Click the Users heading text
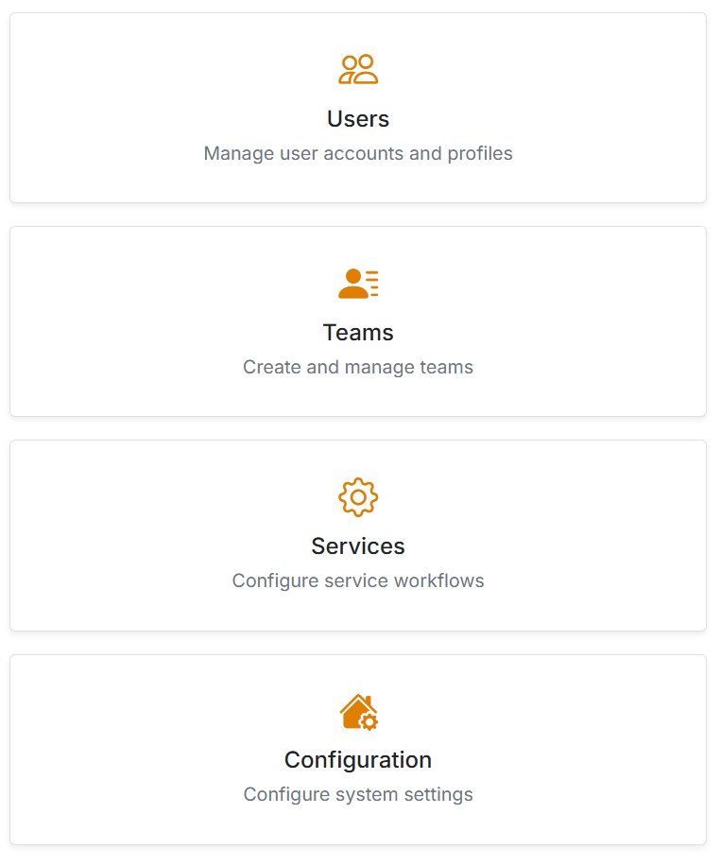This screenshot has width=721, height=866. click(358, 119)
